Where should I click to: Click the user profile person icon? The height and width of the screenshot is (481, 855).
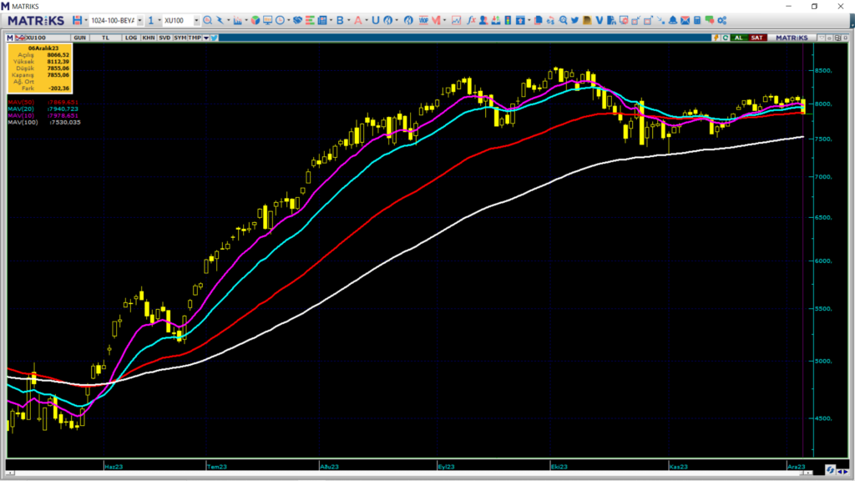coord(483,20)
